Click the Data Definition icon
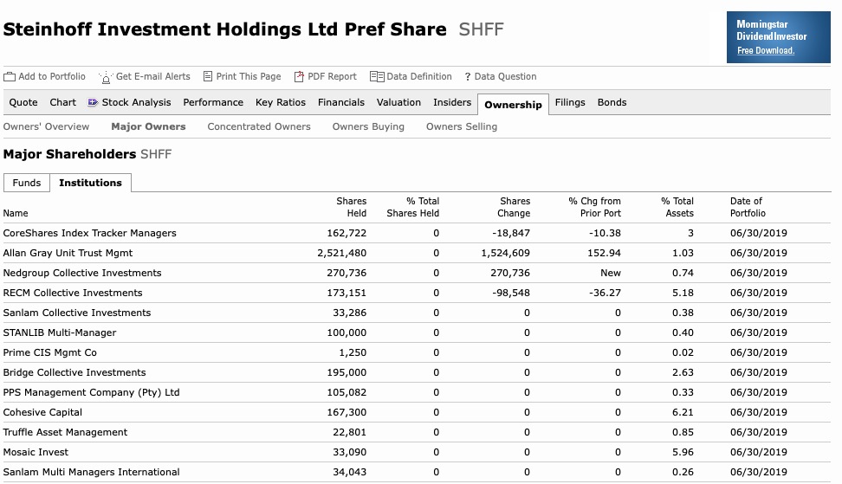Screen dimensions: 842x484 pyautogui.click(x=376, y=76)
